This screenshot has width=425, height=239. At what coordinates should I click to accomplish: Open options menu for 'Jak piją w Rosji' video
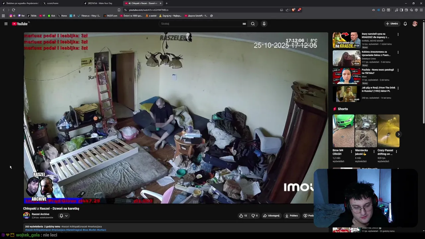pos(398,88)
